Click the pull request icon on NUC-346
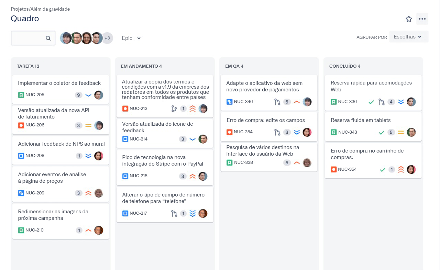Viewport: 440px width, 270px height. pos(277,102)
